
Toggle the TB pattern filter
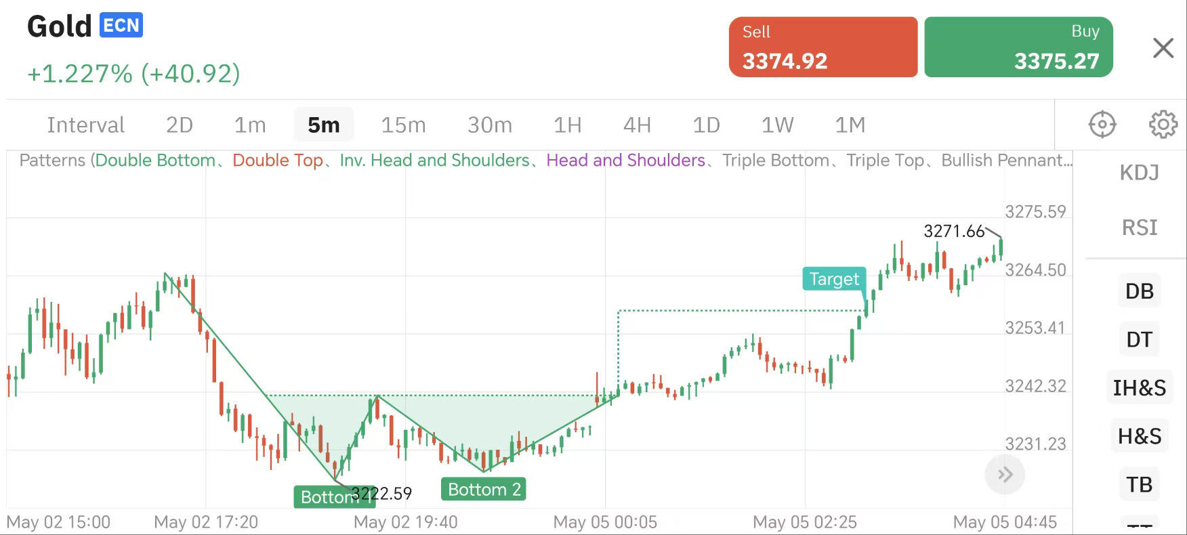tap(1139, 485)
